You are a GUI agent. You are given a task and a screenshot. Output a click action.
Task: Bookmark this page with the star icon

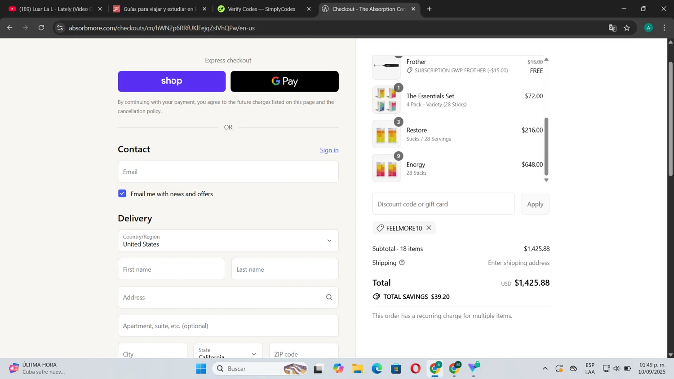pos(627,28)
